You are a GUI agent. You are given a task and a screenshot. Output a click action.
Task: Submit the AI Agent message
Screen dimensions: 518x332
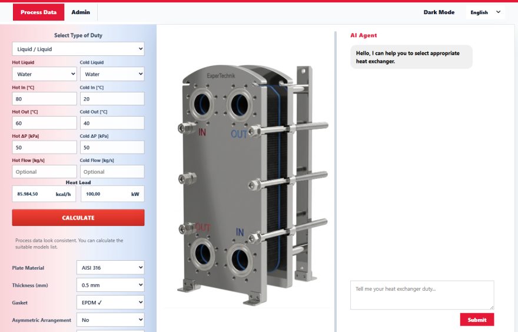click(x=477, y=320)
